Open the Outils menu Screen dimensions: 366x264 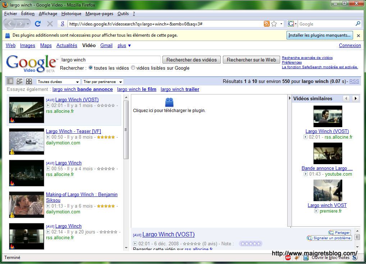click(123, 14)
